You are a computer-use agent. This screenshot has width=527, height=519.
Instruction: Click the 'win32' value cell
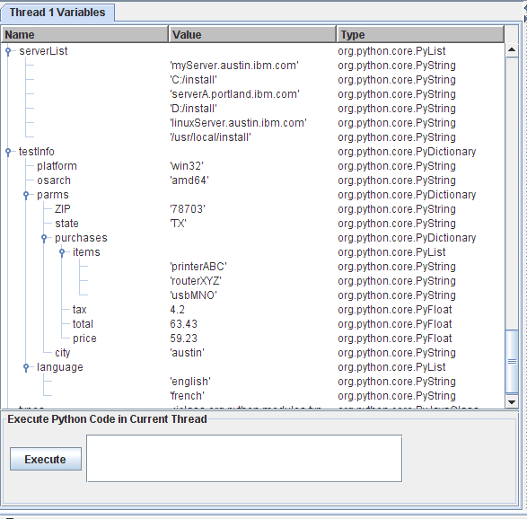tap(187, 166)
